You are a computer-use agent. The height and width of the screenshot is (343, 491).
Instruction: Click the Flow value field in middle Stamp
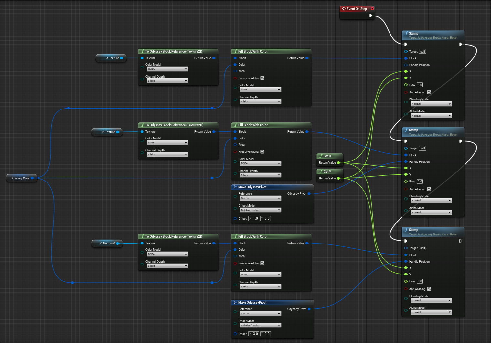(420, 182)
